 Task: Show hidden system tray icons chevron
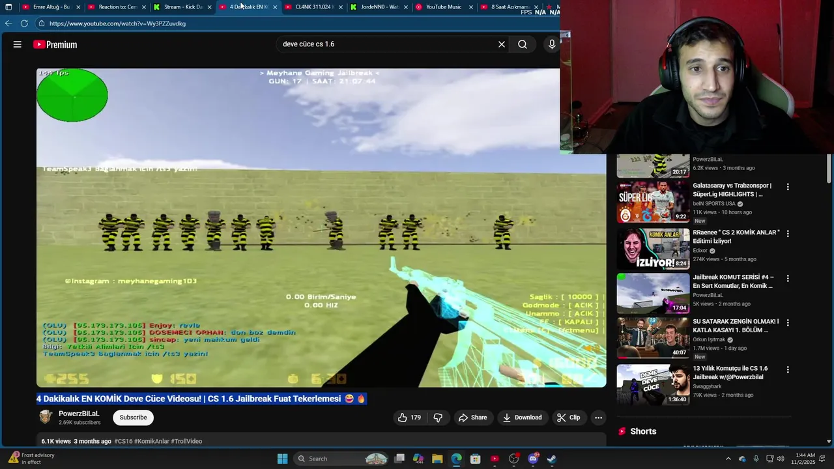[x=728, y=459]
